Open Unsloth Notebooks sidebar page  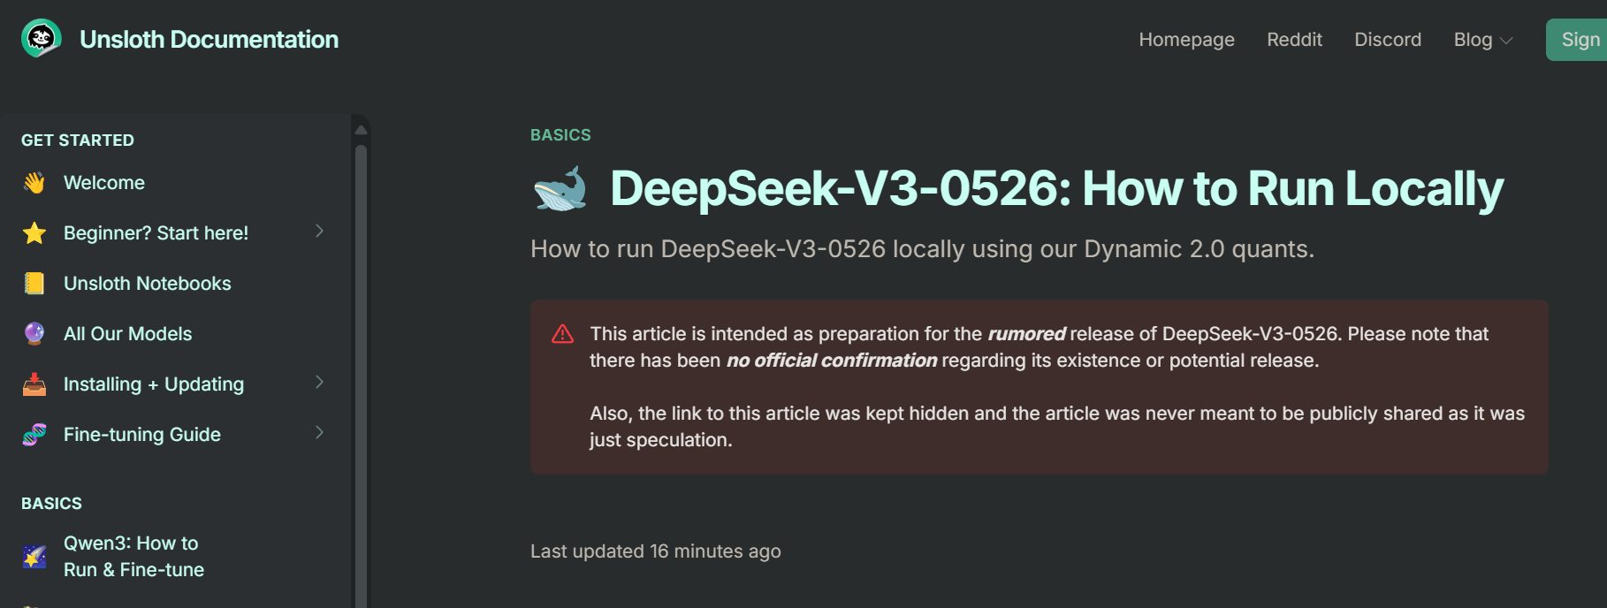(147, 284)
